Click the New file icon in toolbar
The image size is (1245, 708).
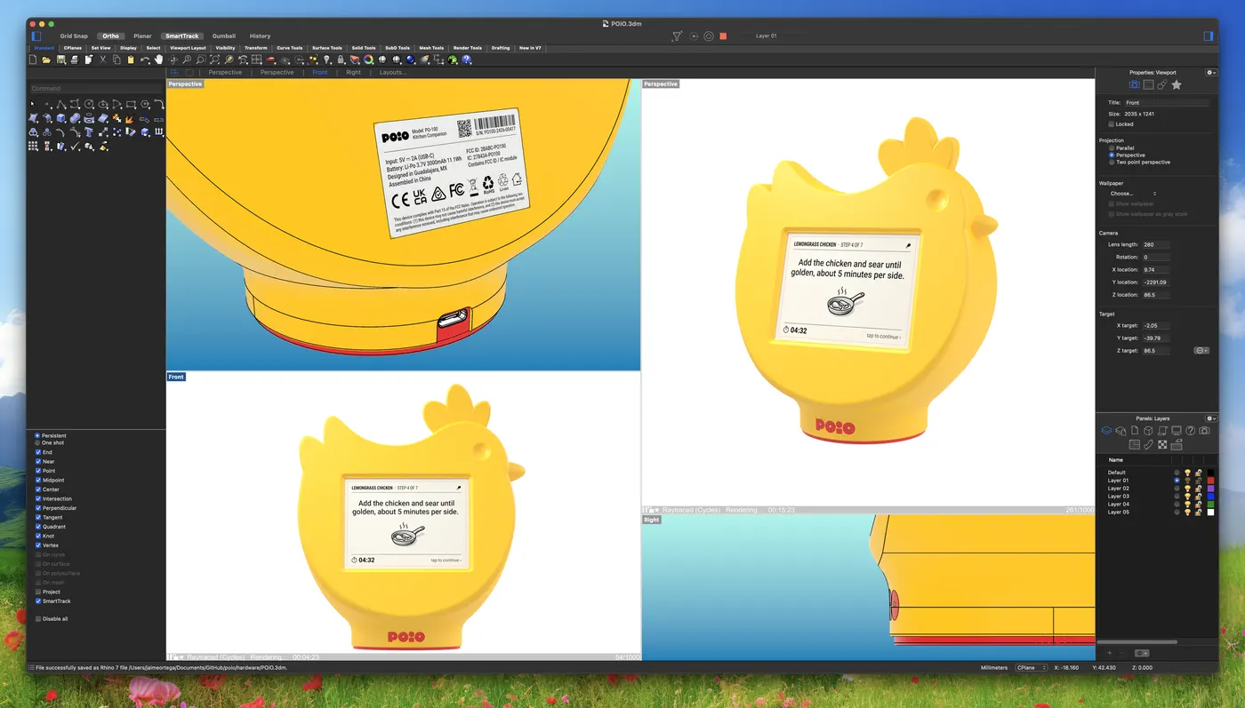pyautogui.click(x=33, y=60)
